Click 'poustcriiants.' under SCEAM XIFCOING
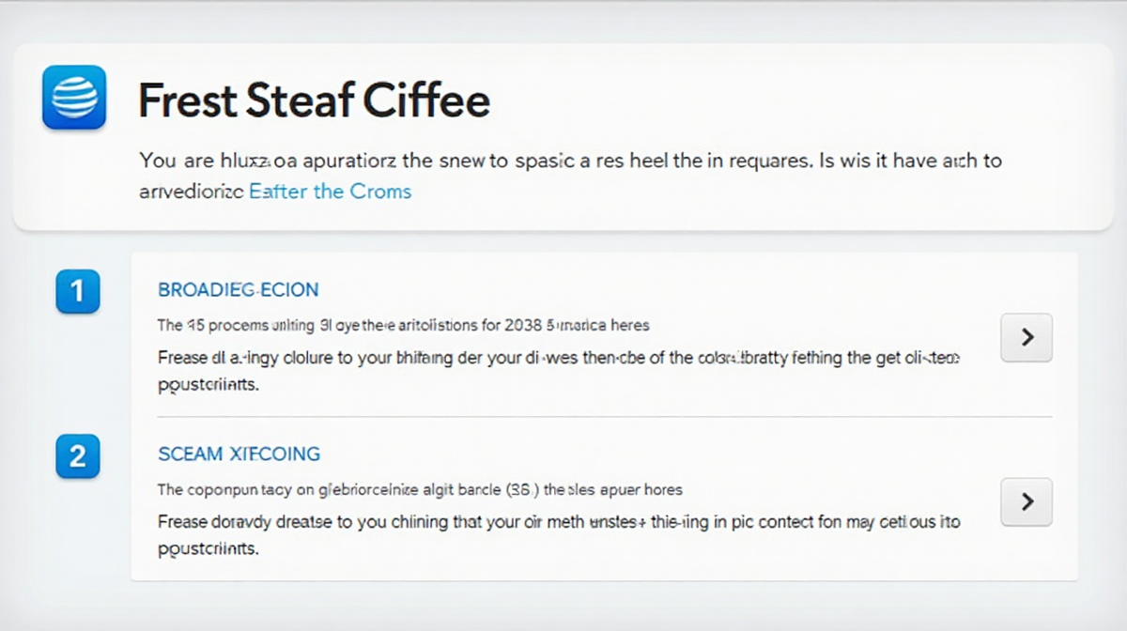The image size is (1127, 631). point(208,548)
